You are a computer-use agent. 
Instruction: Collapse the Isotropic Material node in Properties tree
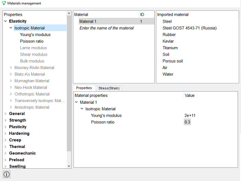(11, 28)
